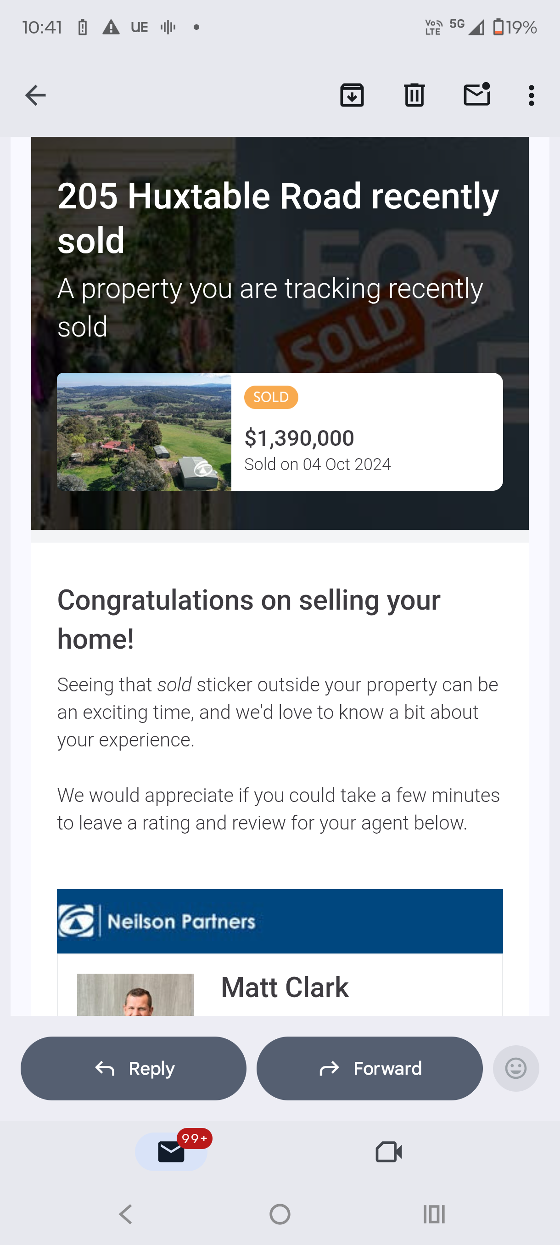Open Android recent apps view

[x=434, y=1214]
